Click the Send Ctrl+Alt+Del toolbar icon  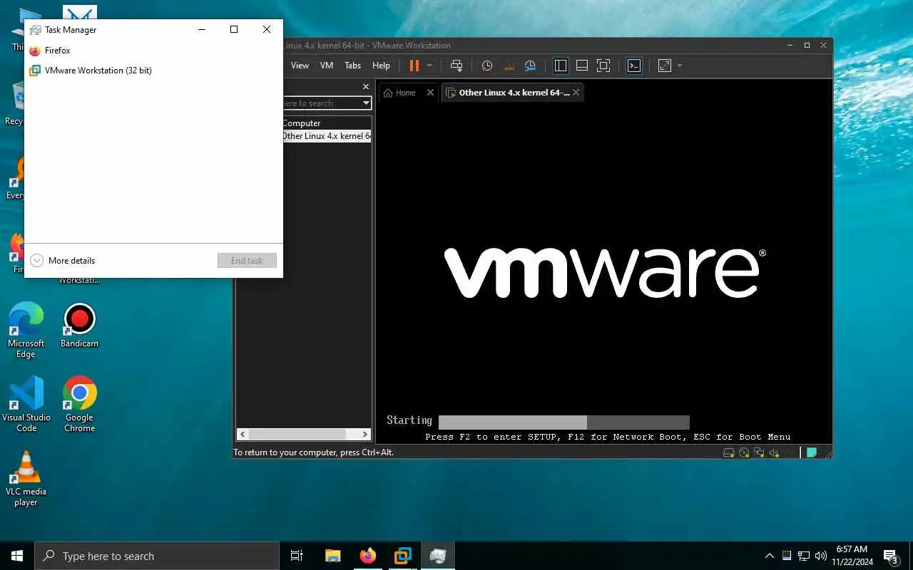coord(456,66)
